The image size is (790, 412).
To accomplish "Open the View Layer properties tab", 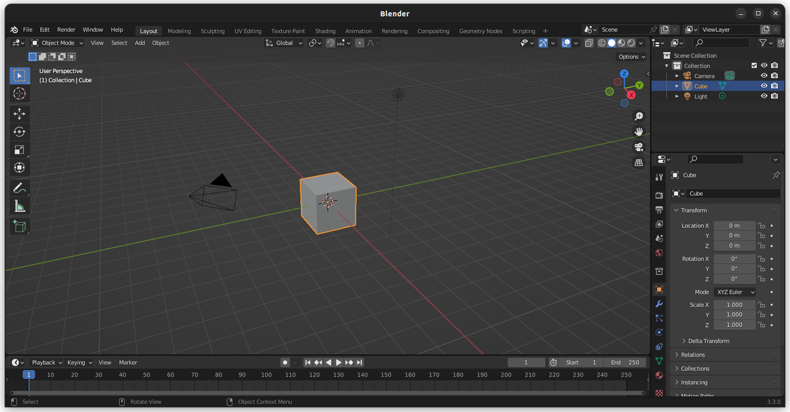I will (659, 224).
